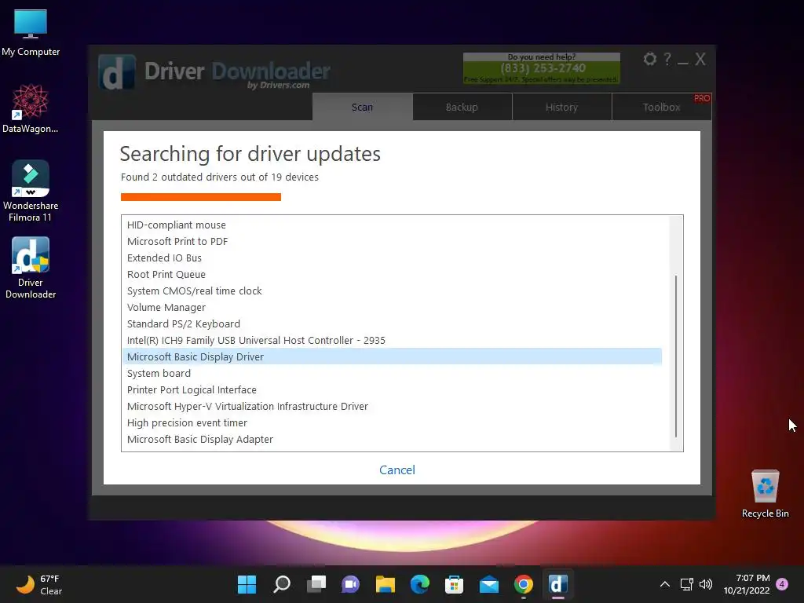
Task: Open the help question mark icon
Action: pos(667,60)
